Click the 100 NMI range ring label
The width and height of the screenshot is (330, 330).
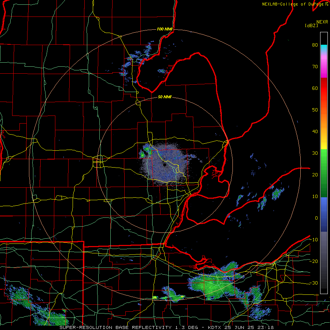point(165,29)
